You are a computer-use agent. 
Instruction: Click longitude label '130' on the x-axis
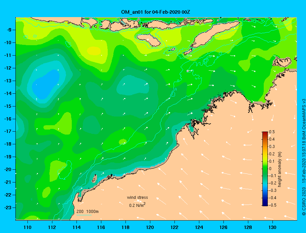pos(272,227)
